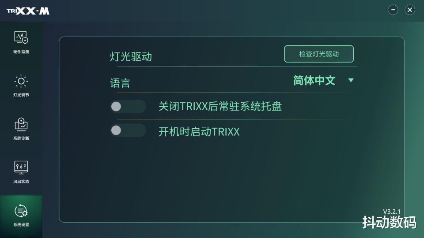Switch to the 硬件监测 text label
Image resolution: width=424 pixels, height=238 pixels.
pos(21,52)
